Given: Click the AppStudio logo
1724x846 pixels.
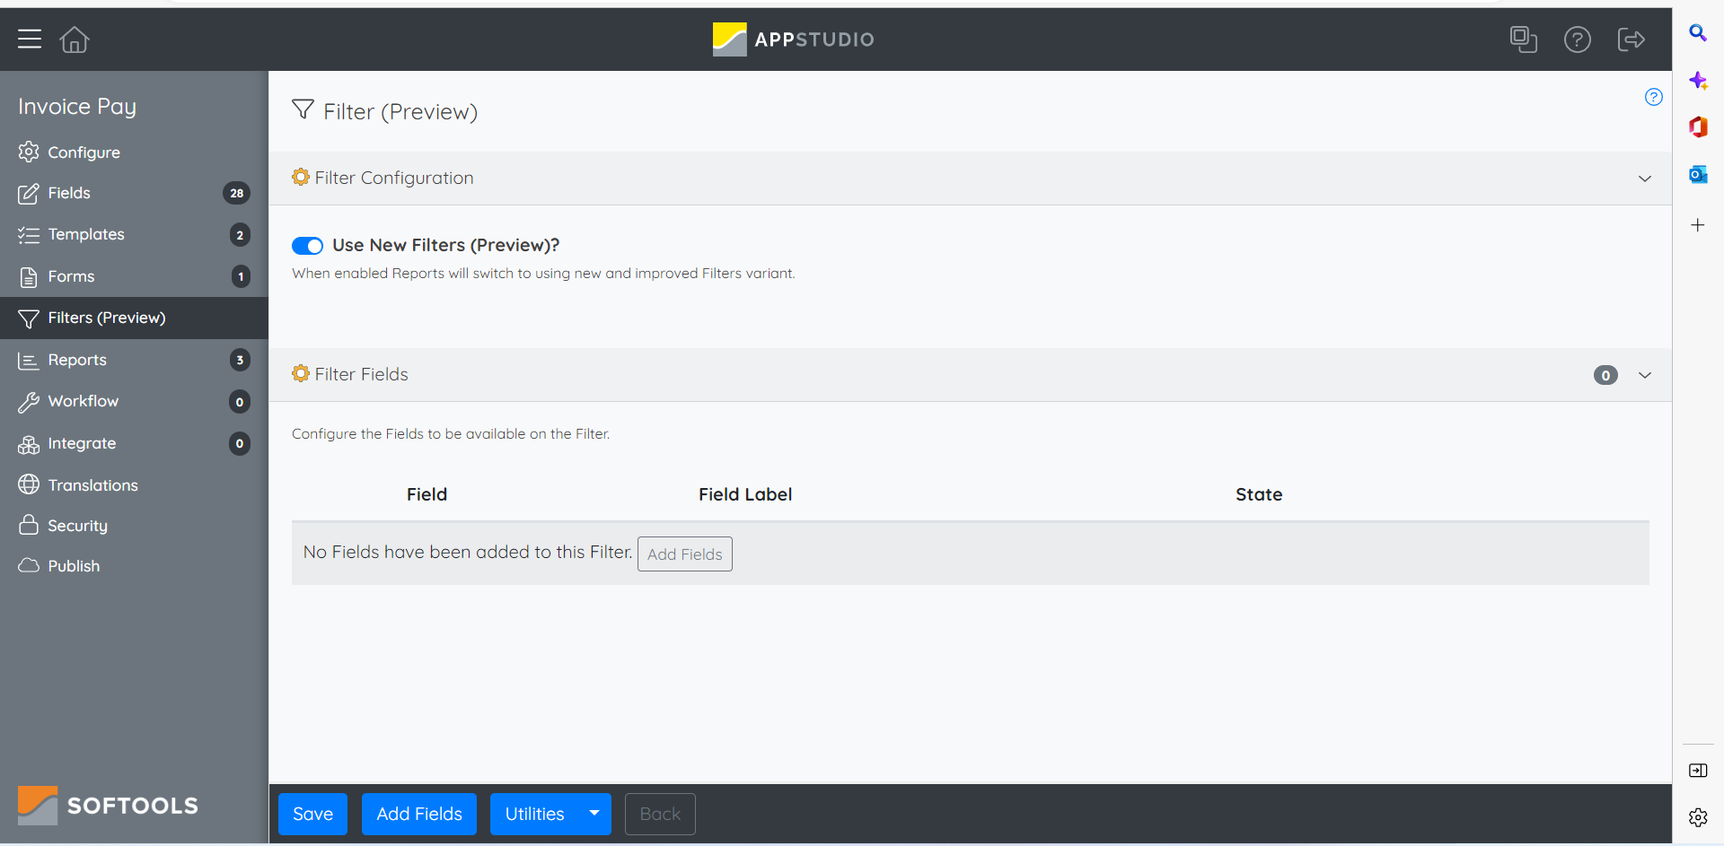Looking at the screenshot, I should tap(793, 39).
